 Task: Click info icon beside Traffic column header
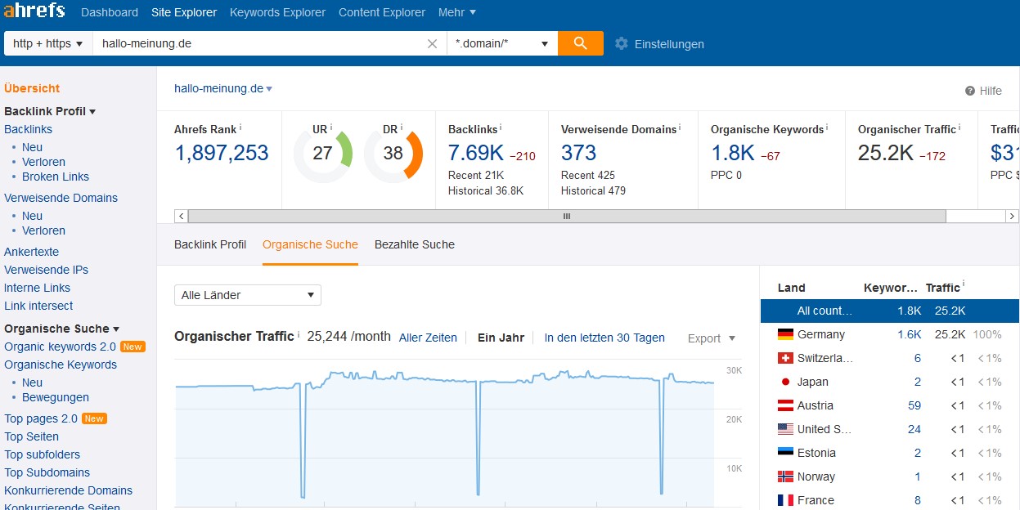(964, 285)
